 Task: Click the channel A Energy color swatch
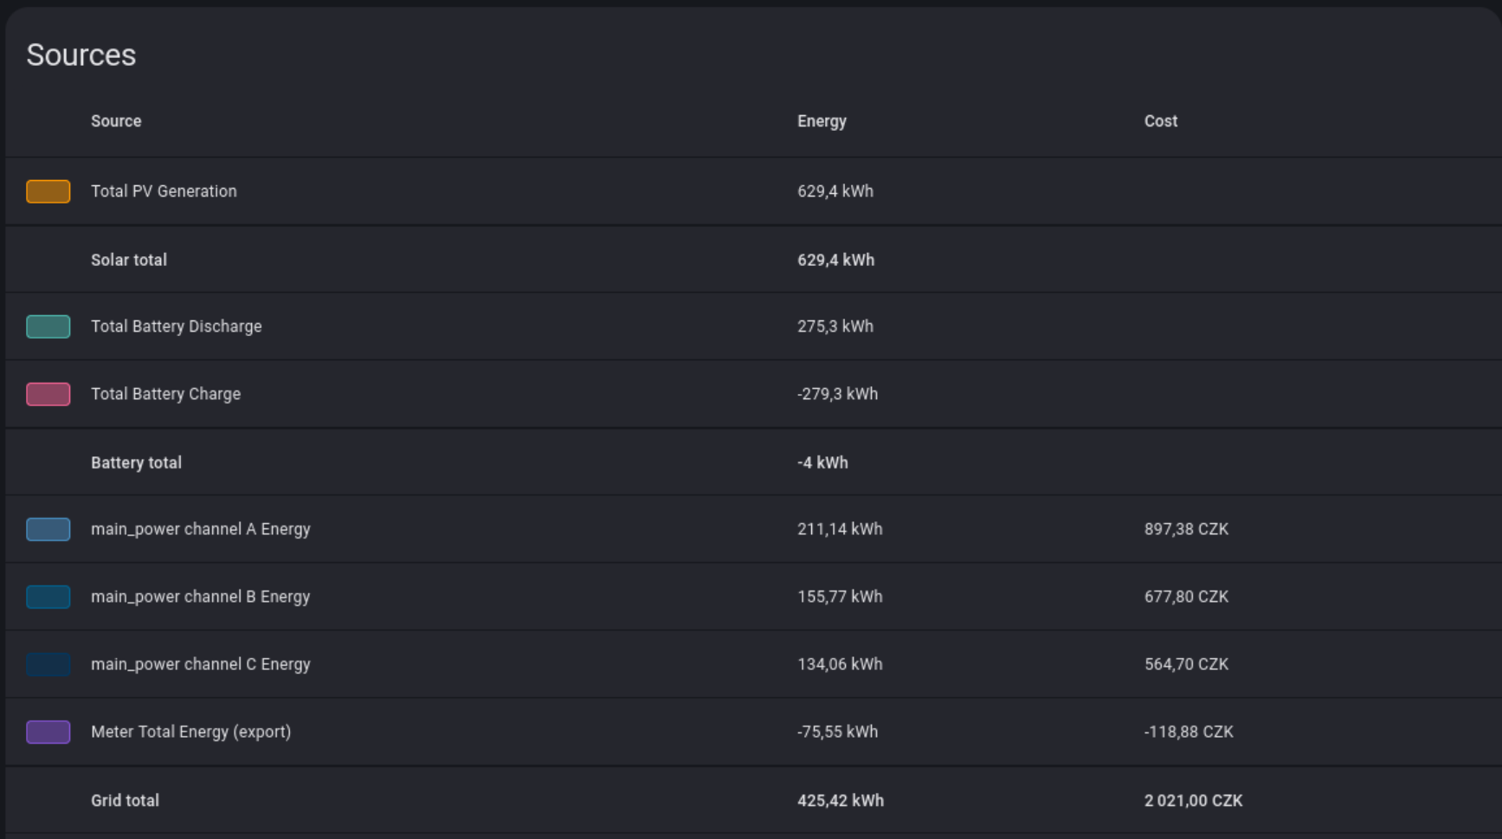pyautogui.click(x=48, y=529)
